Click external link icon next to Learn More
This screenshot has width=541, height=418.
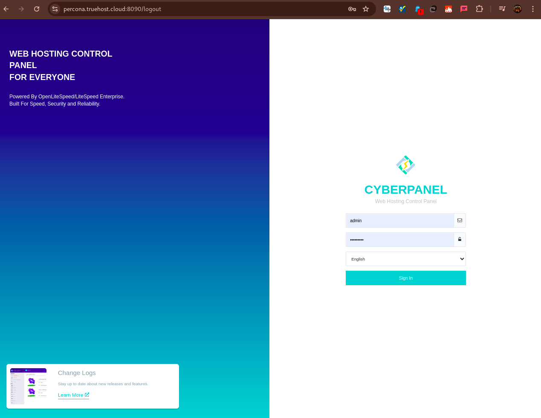(x=87, y=395)
